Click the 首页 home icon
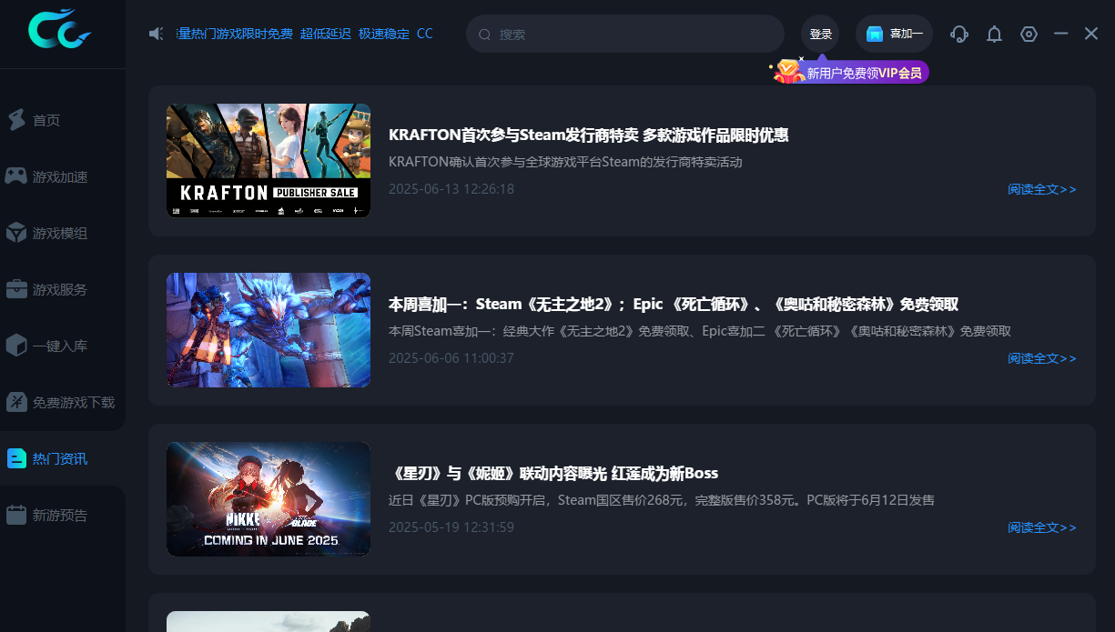This screenshot has height=632, width=1115. point(16,120)
